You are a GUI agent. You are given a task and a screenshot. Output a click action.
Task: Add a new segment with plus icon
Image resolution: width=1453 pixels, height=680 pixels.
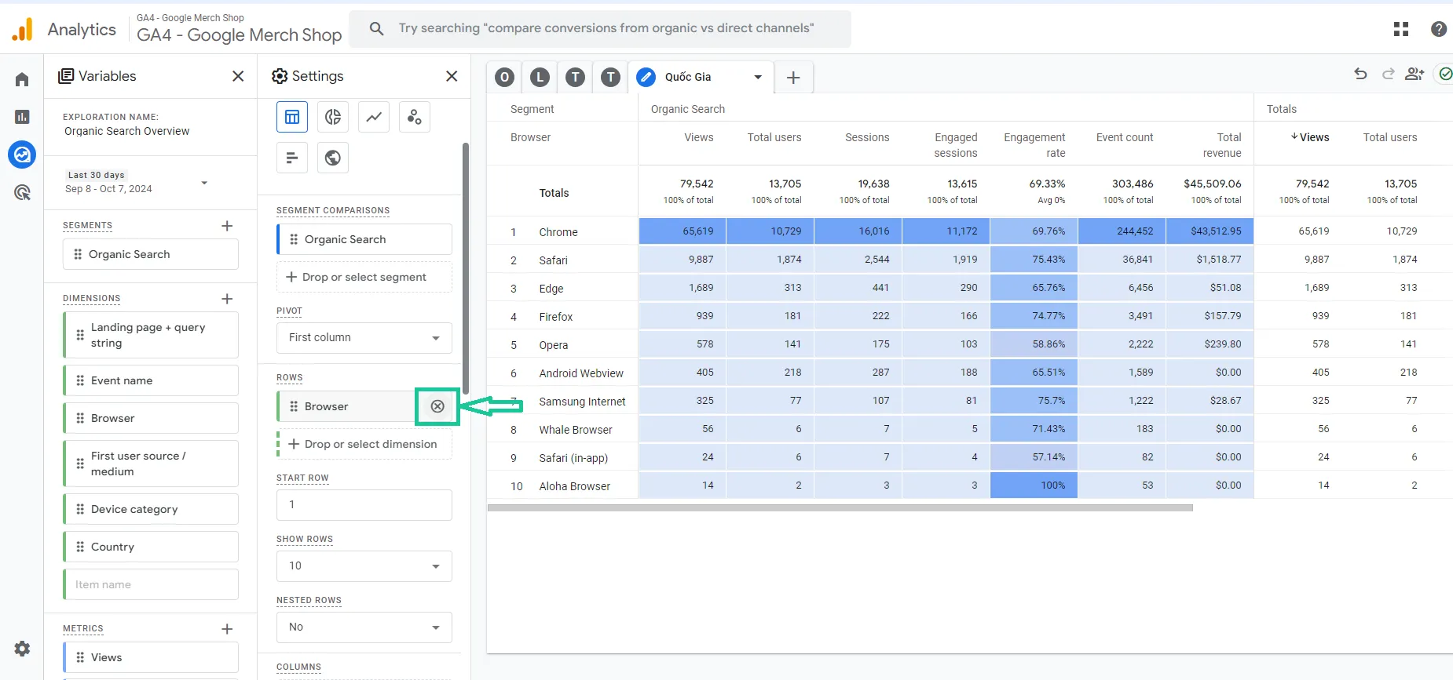[227, 226]
